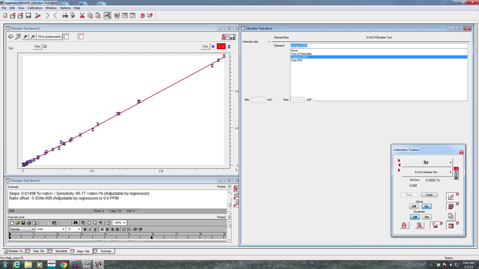
Task: Click the magnifier search icon in Calibration Toolbox
Action: point(451,216)
